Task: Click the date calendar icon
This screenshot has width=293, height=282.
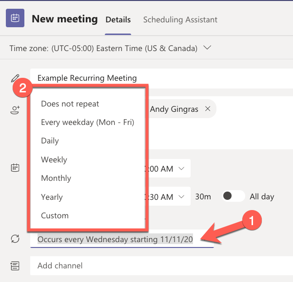Action: click(15, 168)
